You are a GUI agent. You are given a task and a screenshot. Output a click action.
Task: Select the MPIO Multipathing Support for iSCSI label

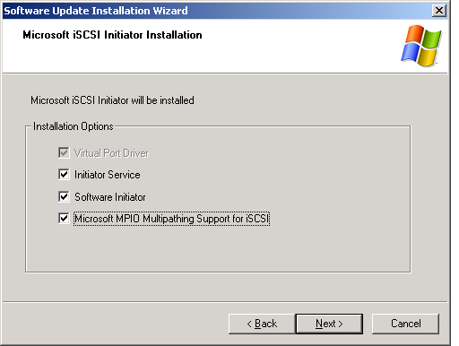tap(171, 219)
